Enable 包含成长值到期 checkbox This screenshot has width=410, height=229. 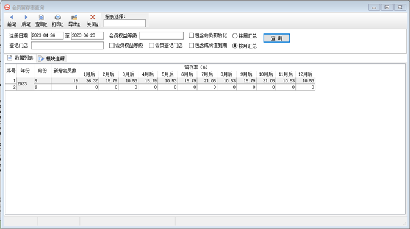[x=191, y=46]
